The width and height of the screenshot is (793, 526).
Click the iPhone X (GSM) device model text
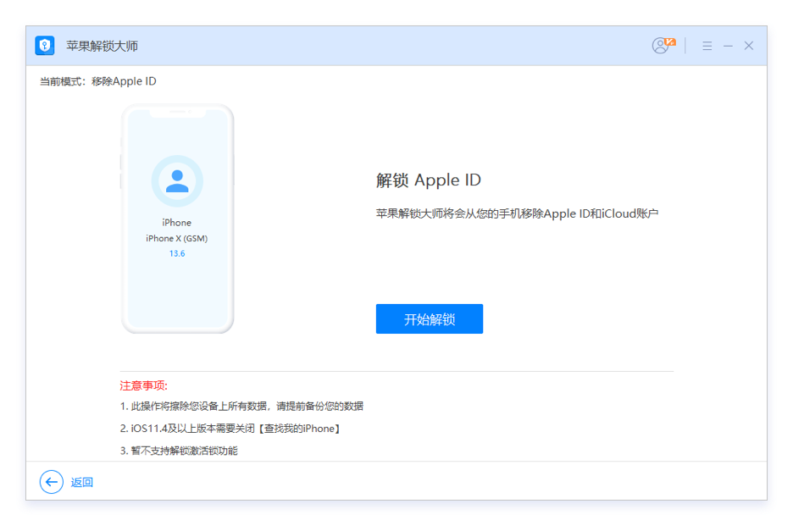(177, 238)
